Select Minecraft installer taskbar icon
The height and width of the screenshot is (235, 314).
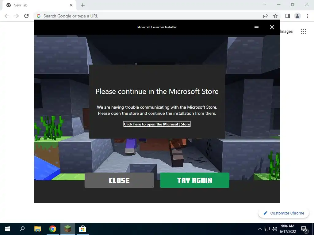tap(68, 229)
